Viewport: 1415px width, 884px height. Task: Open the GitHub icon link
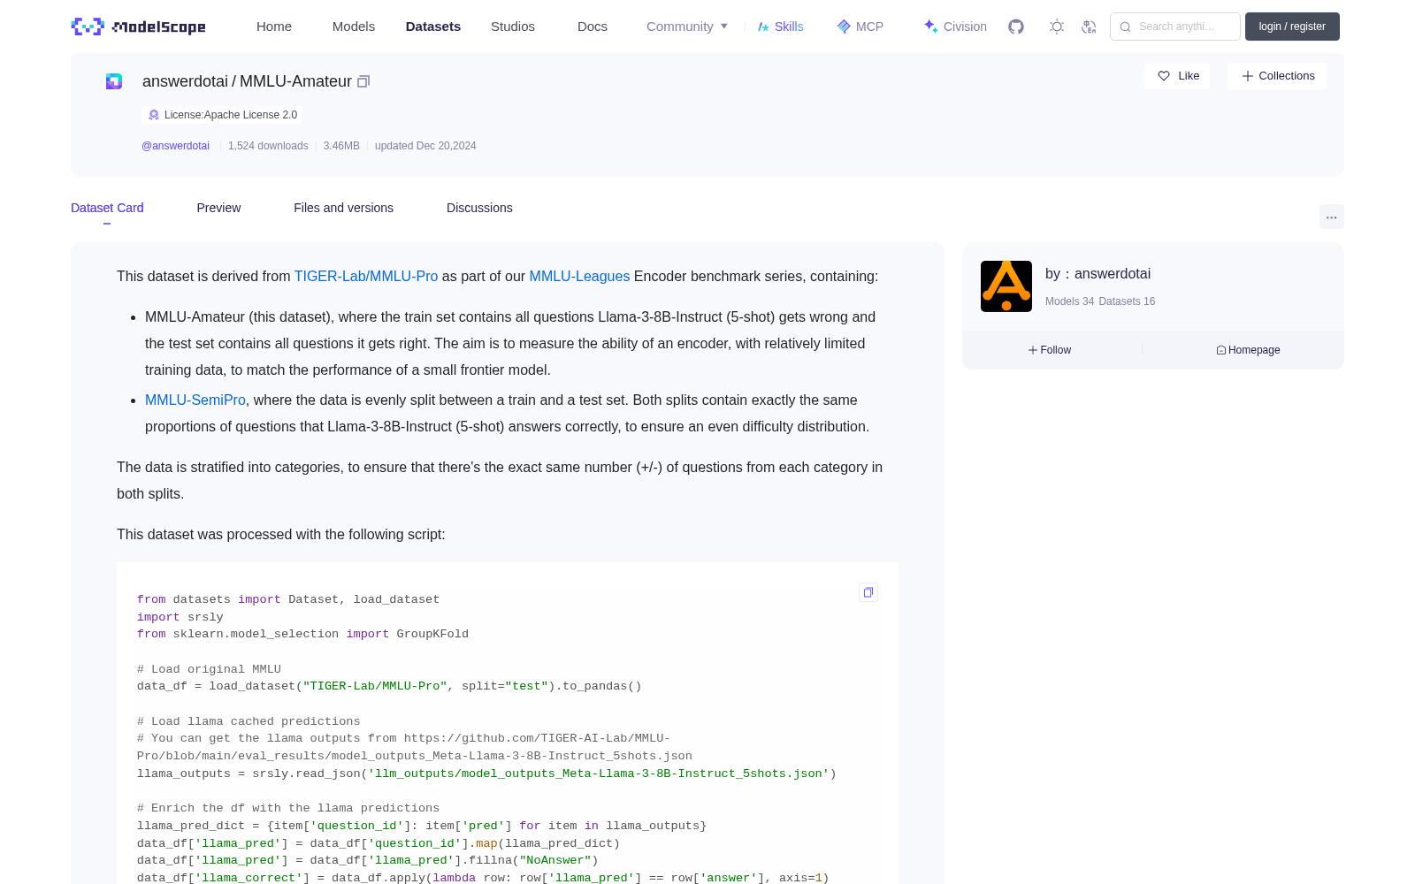[1016, 27]
